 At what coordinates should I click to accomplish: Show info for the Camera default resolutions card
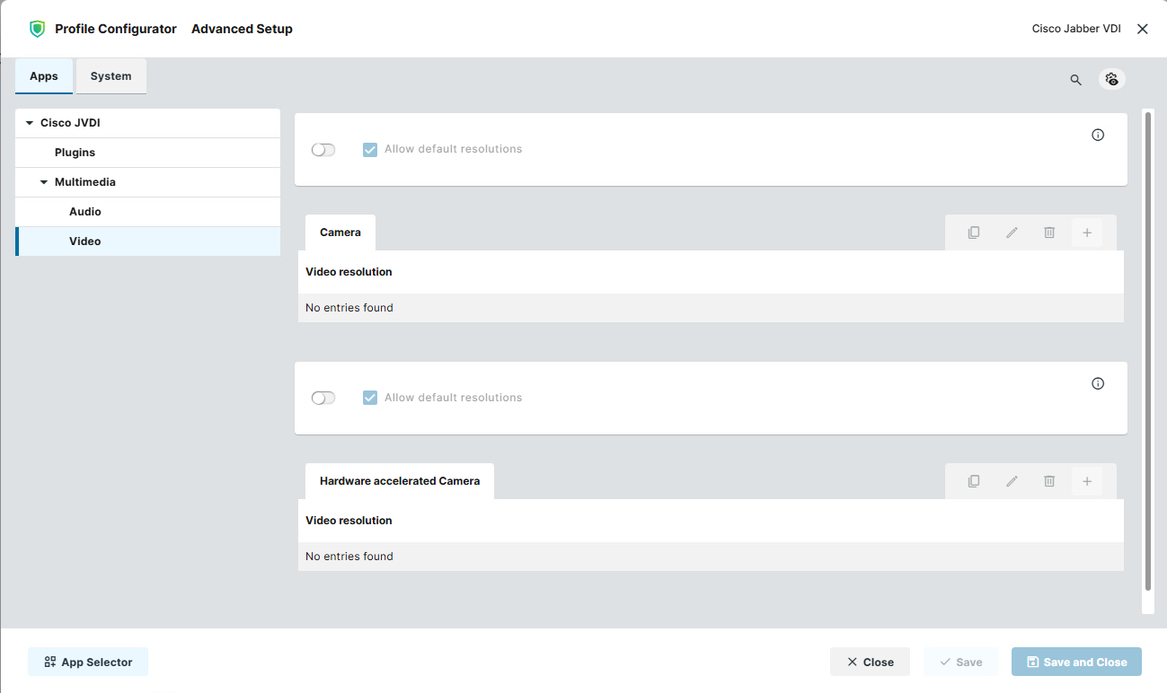pos(1098,135)
